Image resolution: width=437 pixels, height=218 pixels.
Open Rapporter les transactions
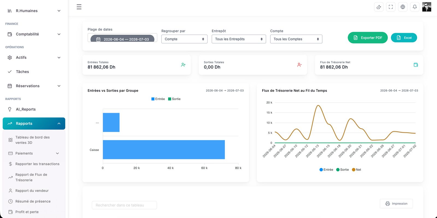coord(34,164)
